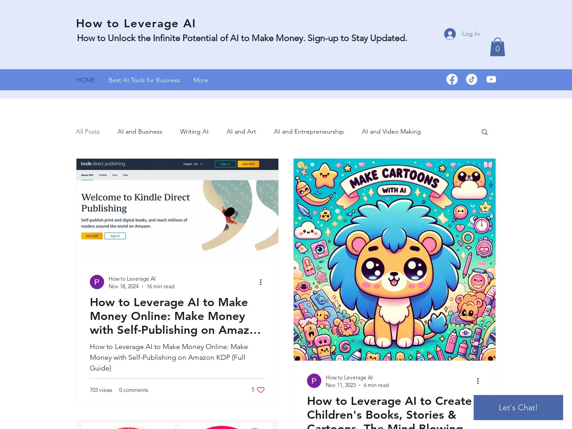The width and height of the screenshot is (572, 429).
Task: Filter by AI and Art category
Action: point(241,131)
